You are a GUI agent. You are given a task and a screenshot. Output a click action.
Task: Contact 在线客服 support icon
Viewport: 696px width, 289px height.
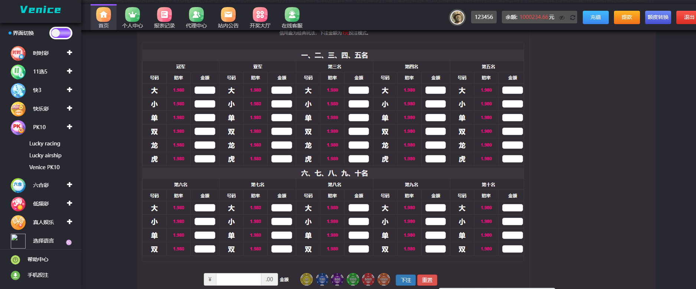click(292, 15)
